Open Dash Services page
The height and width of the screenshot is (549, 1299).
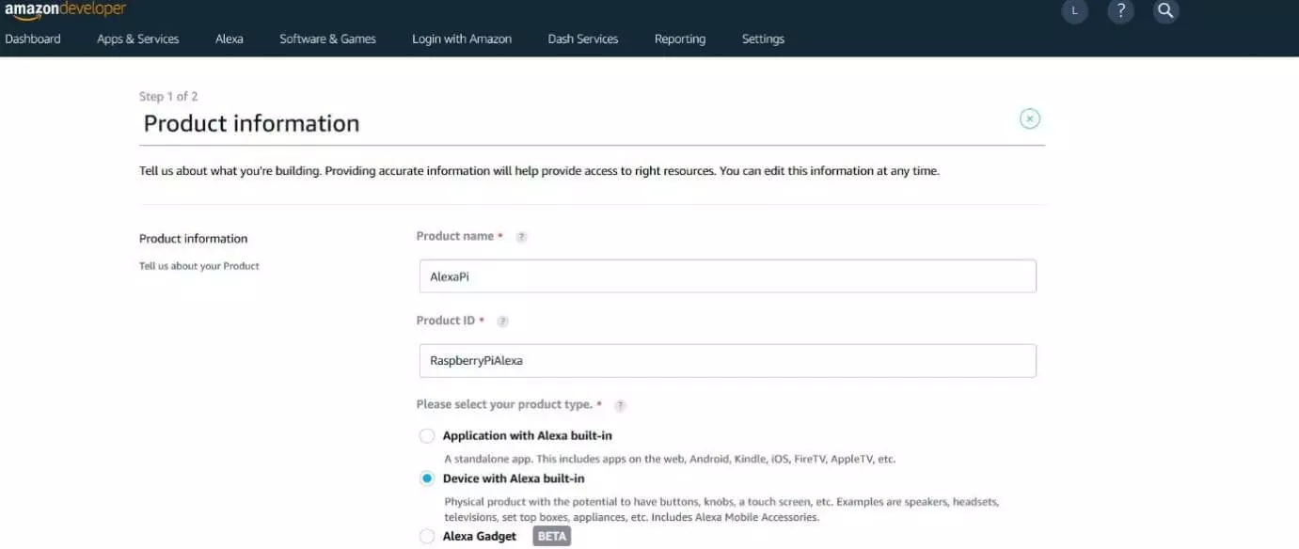tap(583, 39)
